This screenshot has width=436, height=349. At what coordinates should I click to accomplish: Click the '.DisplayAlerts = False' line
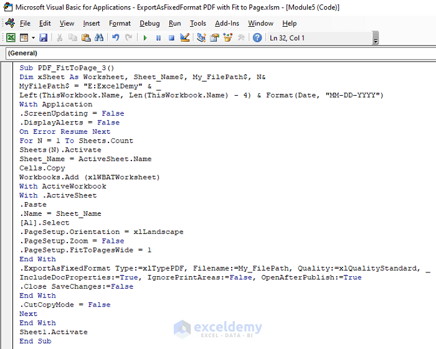coord(70,123)
